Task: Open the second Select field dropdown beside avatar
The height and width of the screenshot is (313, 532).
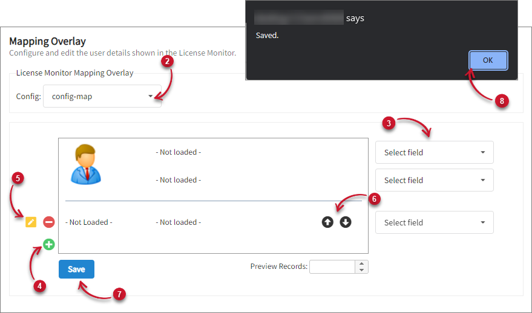Action: [x=435, y=180]
